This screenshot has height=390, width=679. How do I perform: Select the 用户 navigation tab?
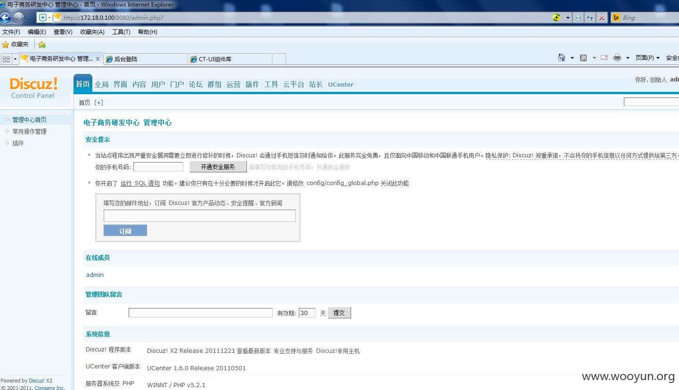pyautogui.click(x=158, y=84)
